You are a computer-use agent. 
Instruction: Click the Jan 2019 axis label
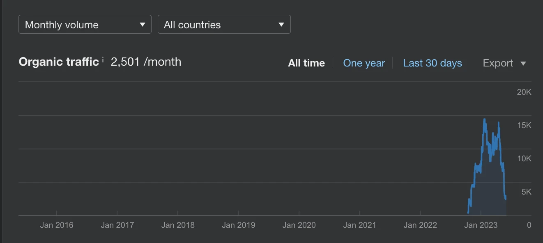click(239, 225)
